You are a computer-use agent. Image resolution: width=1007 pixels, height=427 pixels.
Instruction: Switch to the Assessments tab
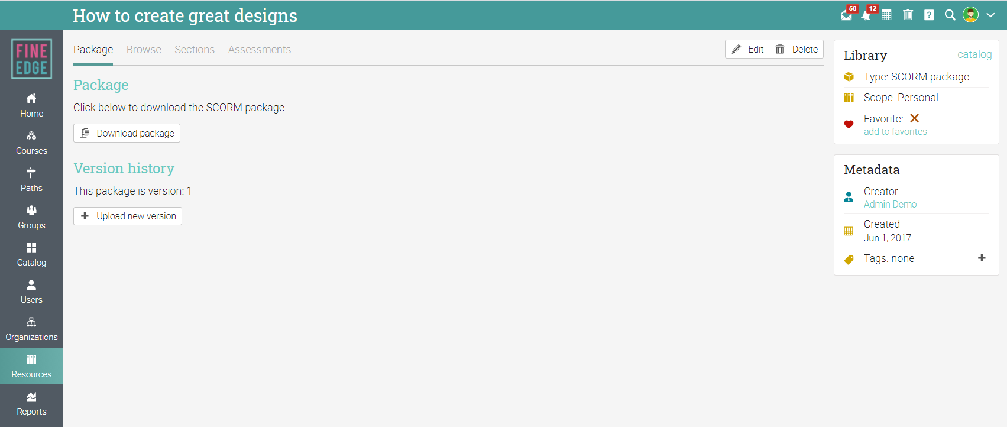pyautogui.click(x=260, y=50)
